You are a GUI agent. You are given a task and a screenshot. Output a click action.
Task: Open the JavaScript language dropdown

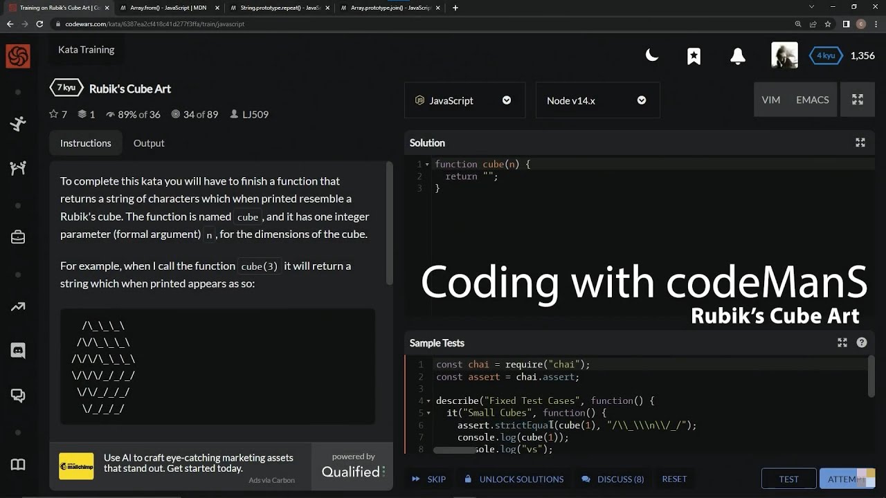tap(464, 100)
